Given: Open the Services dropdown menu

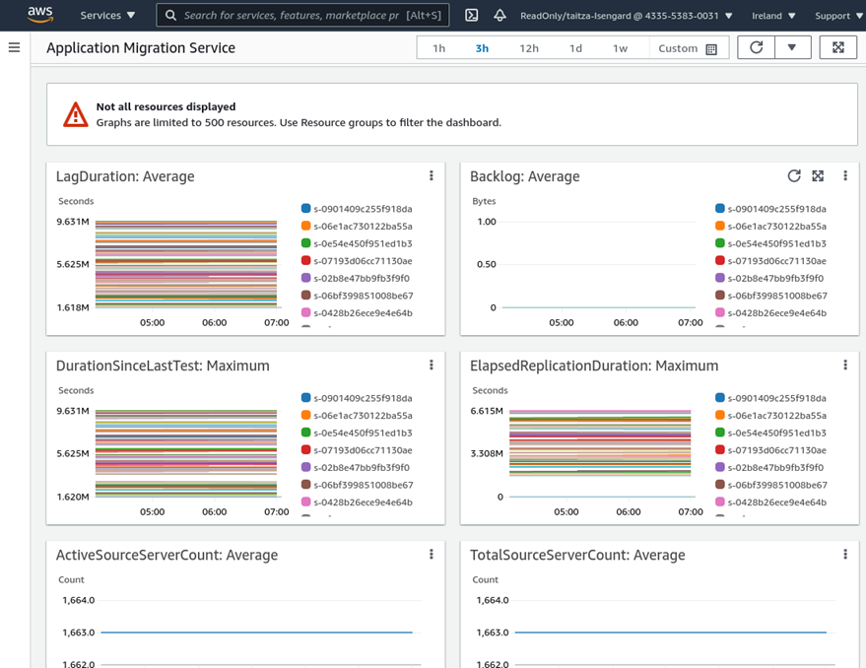Looking at the screenshot, I should click(x=107, y=16).
